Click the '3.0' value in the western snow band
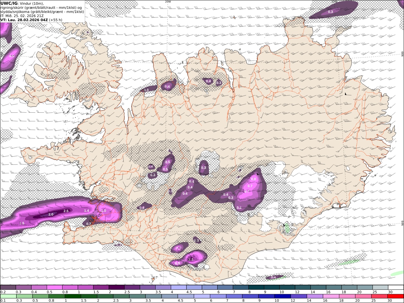The height and width of the screenshot is (303, 404). click(51, 214)
